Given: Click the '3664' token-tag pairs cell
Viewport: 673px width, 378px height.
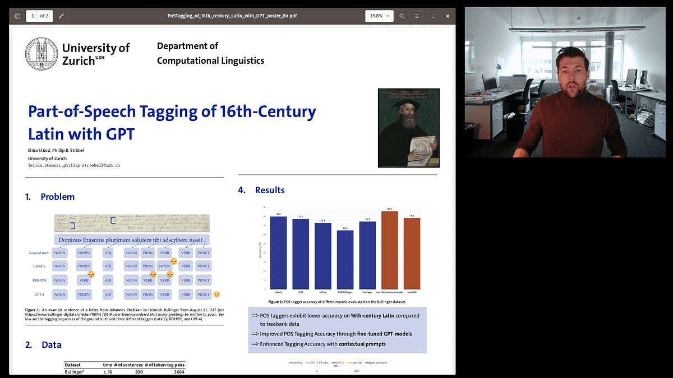Looking at the screenshot, I should [179, 372].
